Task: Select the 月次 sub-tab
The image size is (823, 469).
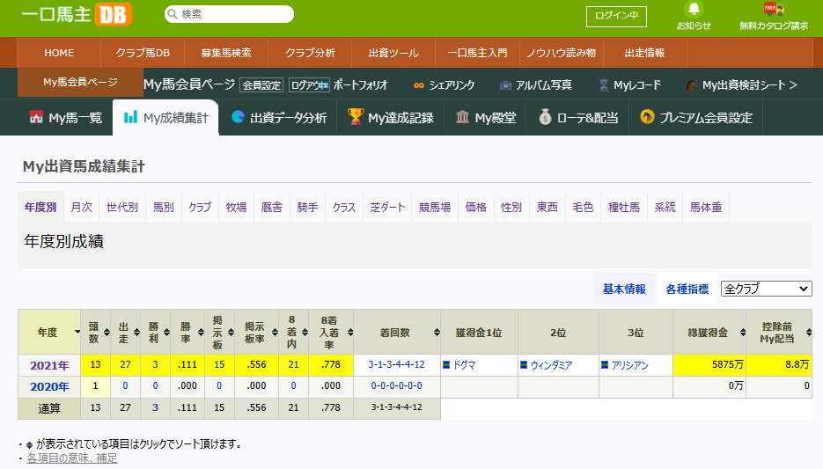Action: (x=81, y=207)
